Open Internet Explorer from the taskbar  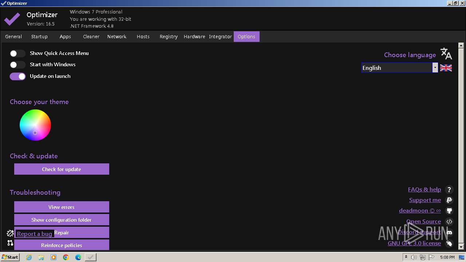29,257
